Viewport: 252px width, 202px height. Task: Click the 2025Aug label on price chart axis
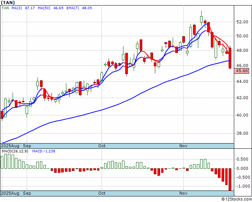point(10,146)
